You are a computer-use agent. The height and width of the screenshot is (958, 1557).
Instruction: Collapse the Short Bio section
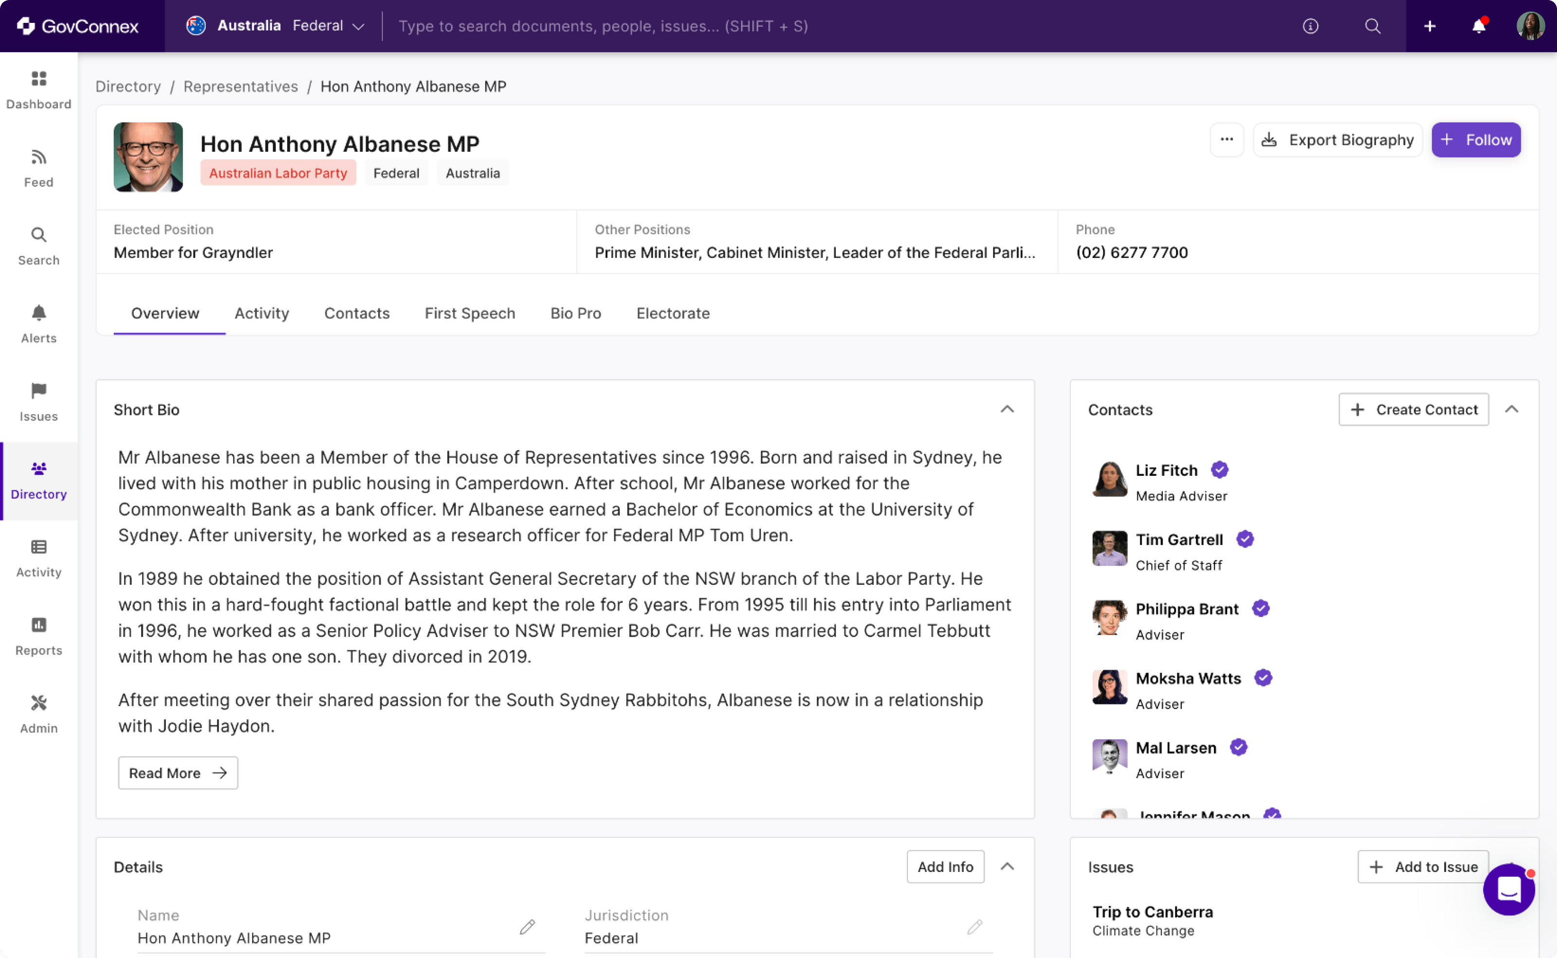click(1007, 409)
